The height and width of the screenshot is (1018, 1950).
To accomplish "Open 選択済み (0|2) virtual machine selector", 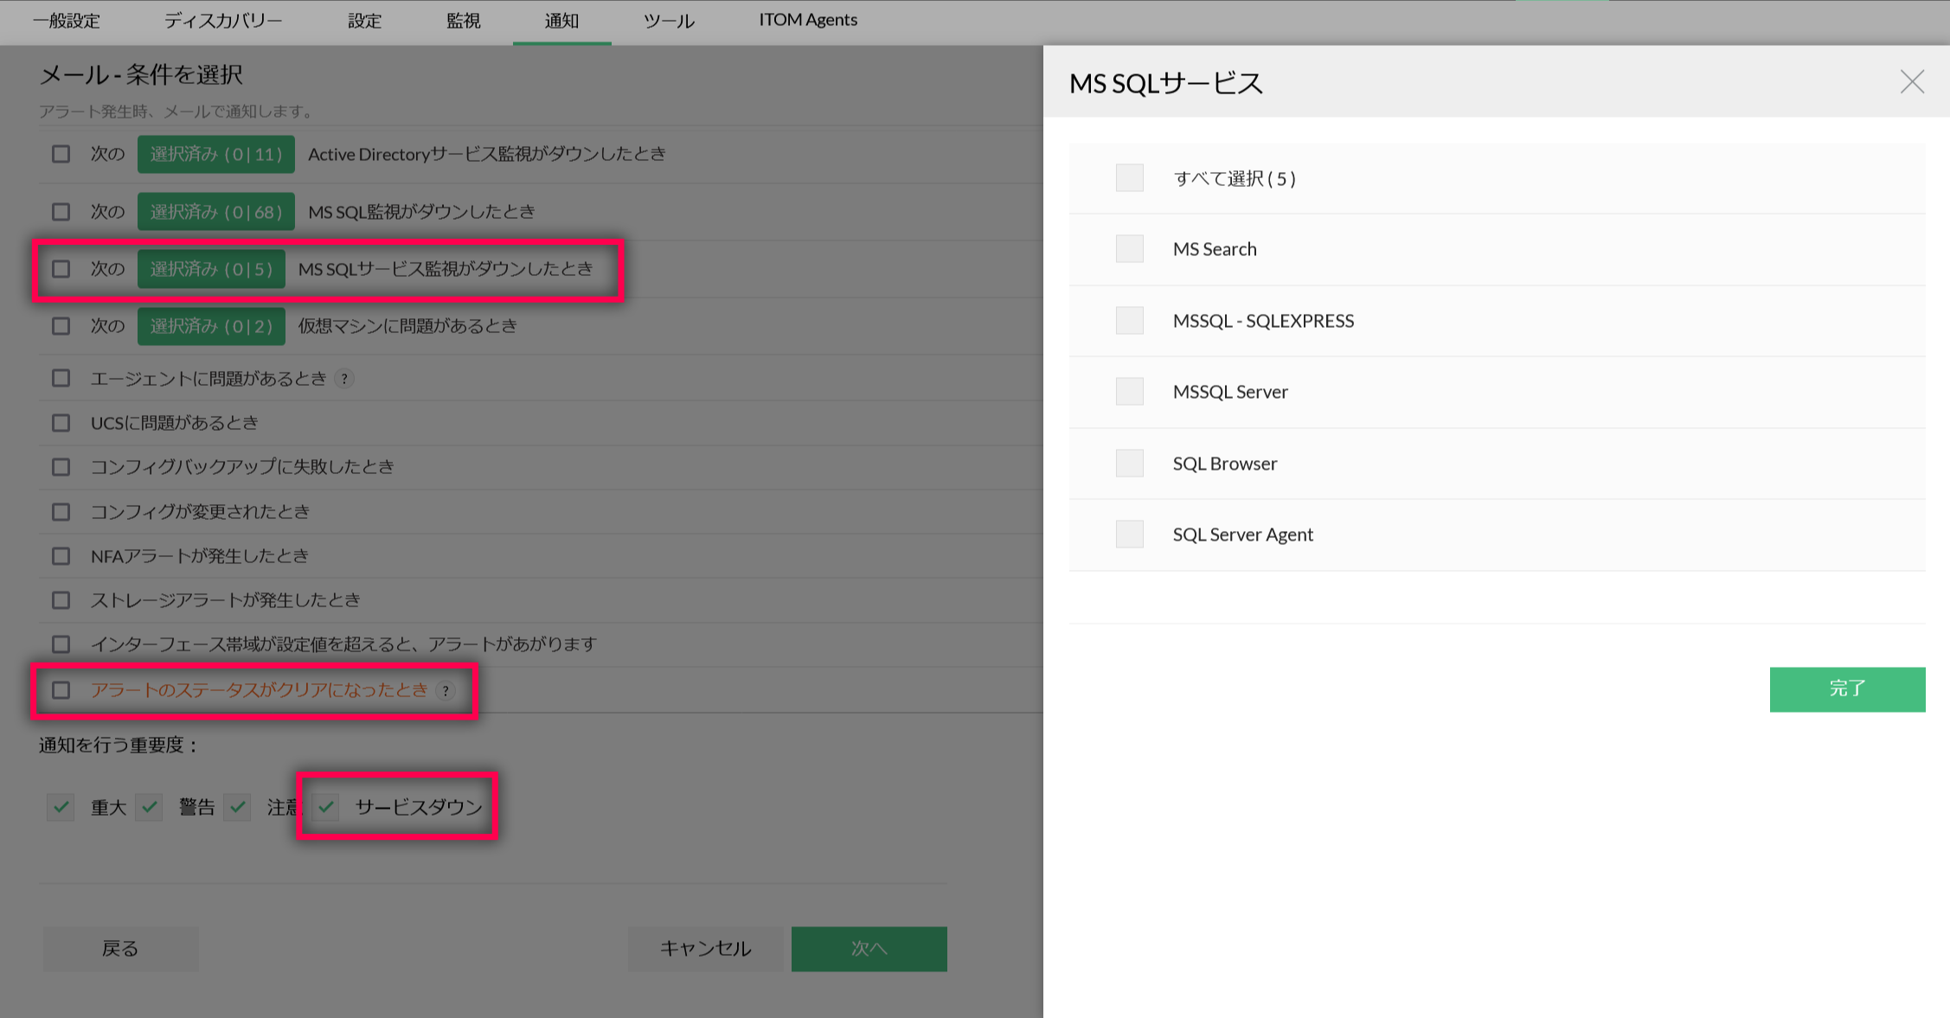I will click(x=211, y=326).
